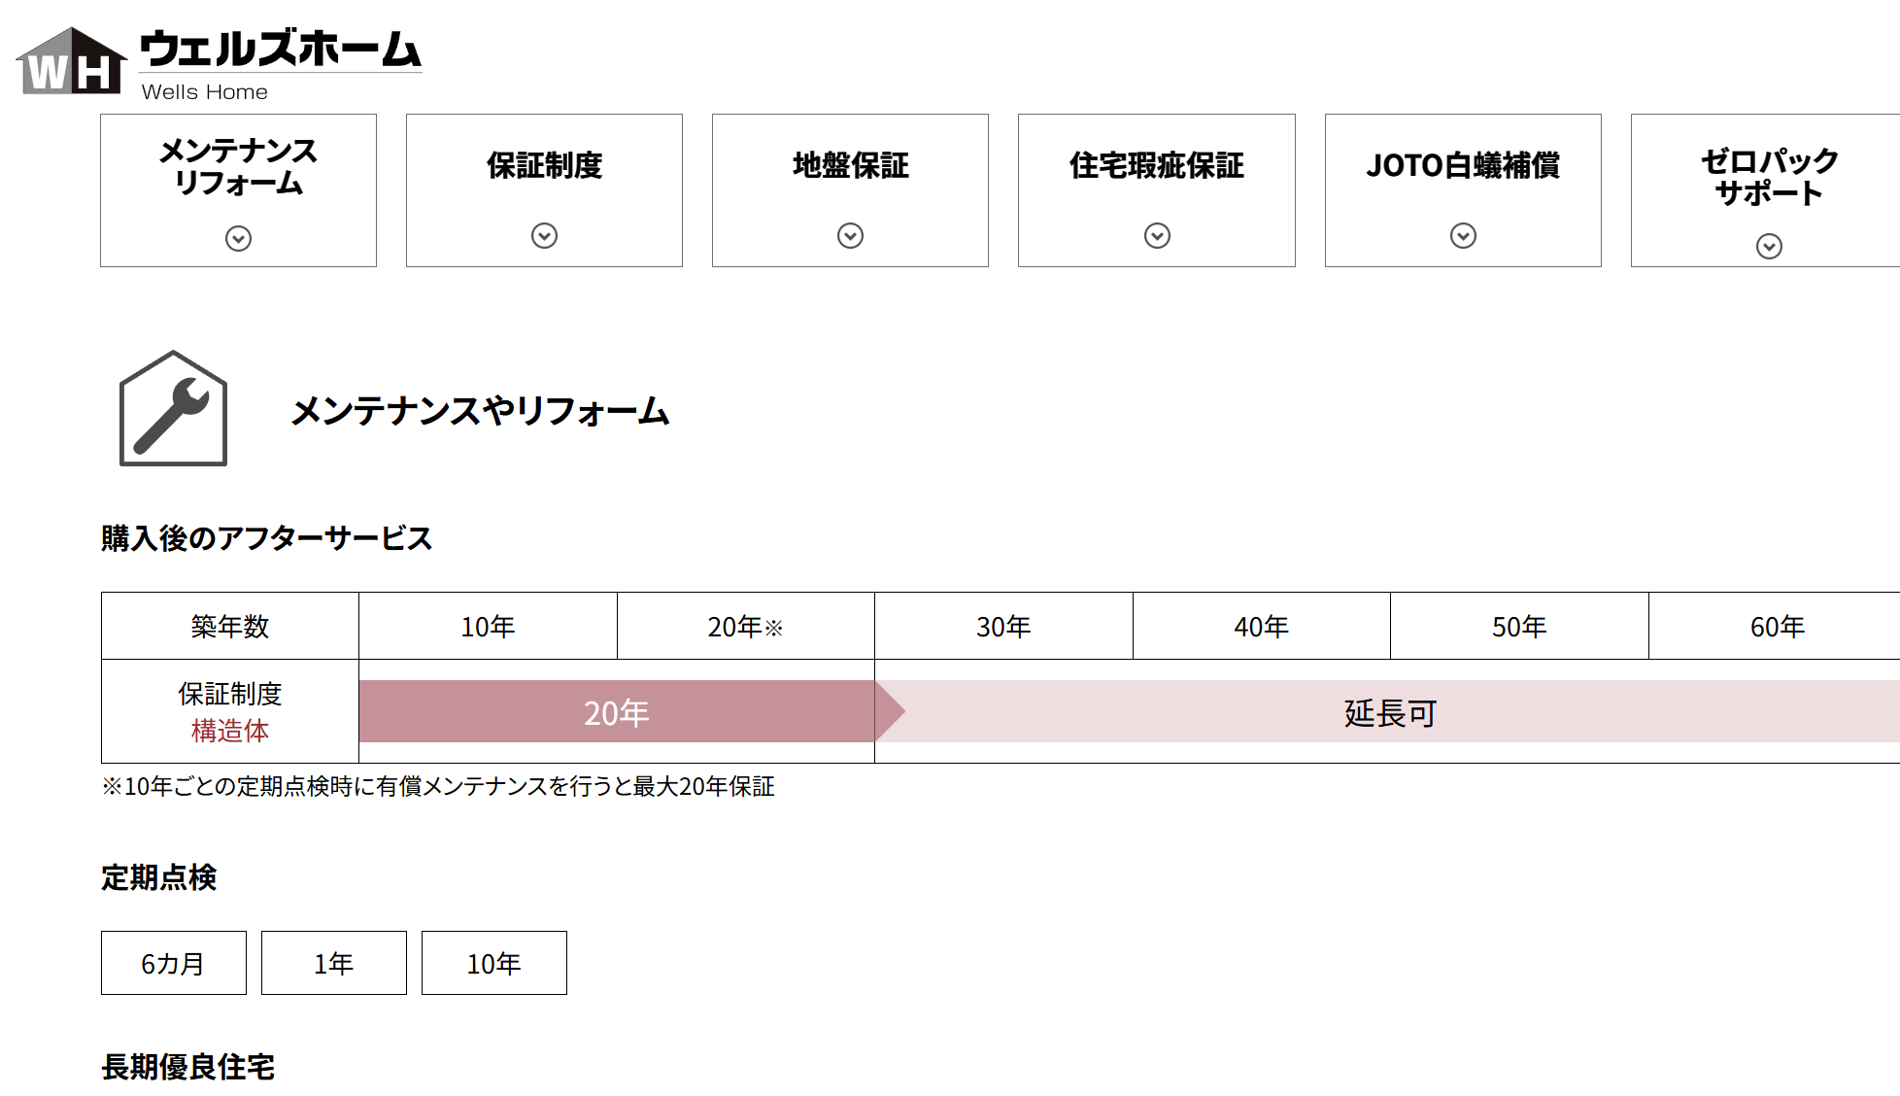Click chevron icon under ゼロパックサポート
This screenshot has height=1096, width=1900.
(x=1769, y=247)
